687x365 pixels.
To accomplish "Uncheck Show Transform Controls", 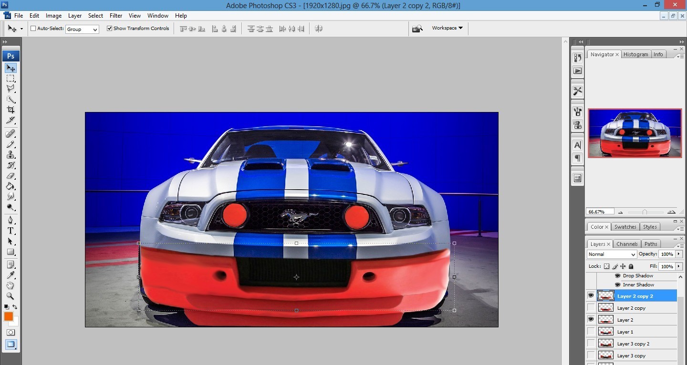I will coord(109,29).
